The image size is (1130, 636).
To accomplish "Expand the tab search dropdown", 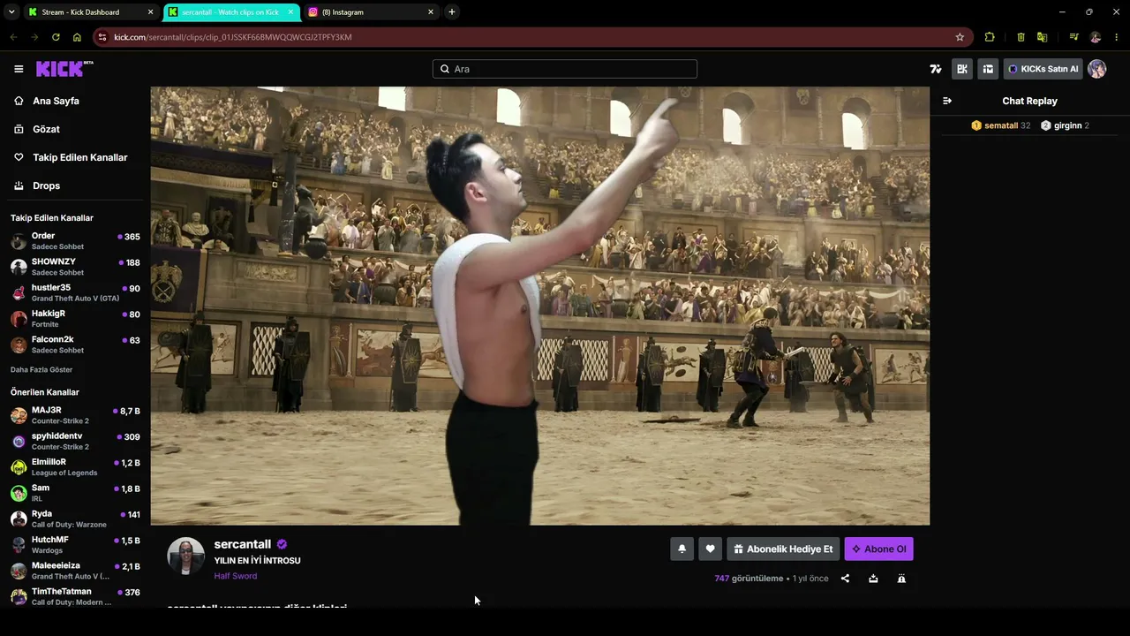I will (11, 12).
